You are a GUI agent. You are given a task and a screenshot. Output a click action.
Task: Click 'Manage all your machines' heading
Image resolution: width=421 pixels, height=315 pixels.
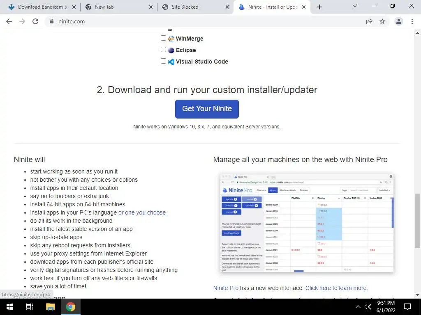(x=300, y=160)
